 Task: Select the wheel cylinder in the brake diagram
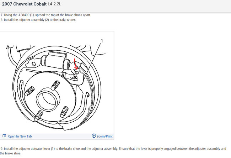(56, 61)
